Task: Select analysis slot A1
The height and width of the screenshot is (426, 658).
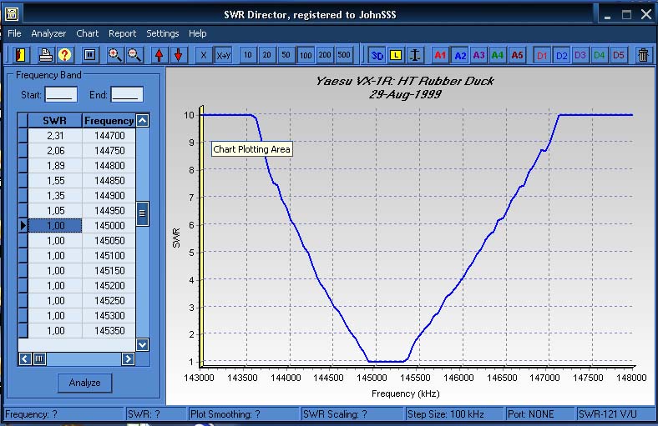Action: point(440,55)
